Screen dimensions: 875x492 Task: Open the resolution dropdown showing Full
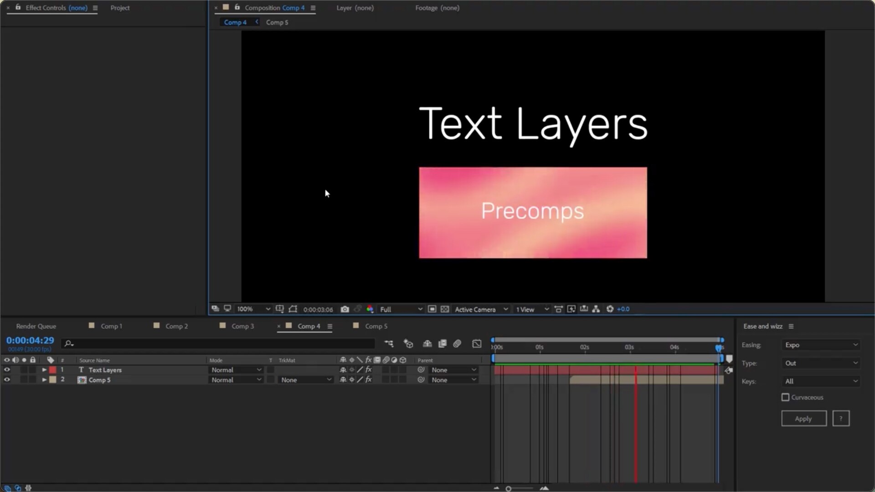click(x=401, y=309)
